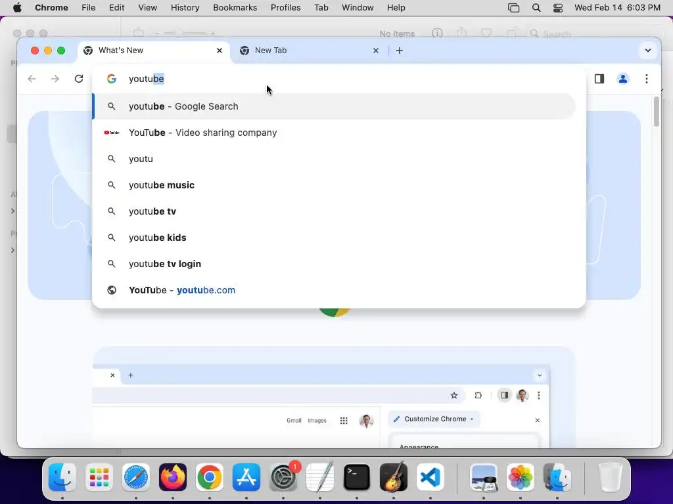Click the globe icon beside youtube.com
The width and height of the screenshot is (673, 504).
[112, 290]
